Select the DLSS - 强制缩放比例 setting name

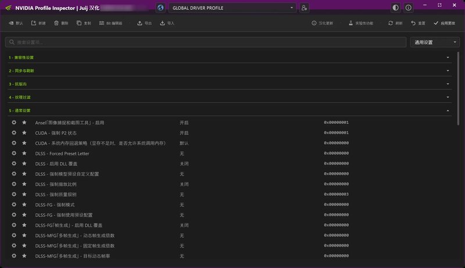pyautogui.click(x=56, y=184)
